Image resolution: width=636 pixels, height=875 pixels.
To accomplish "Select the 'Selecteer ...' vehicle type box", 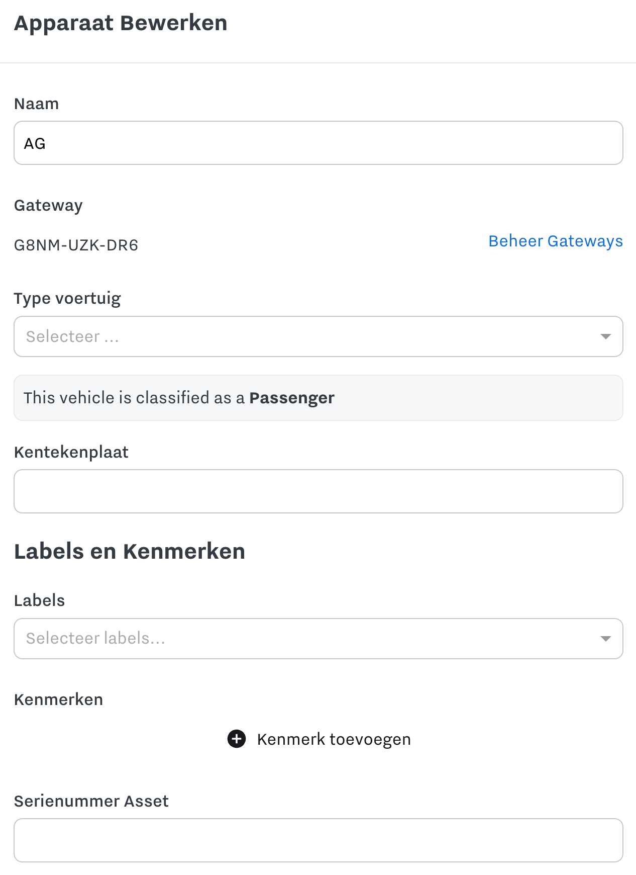I will [x=319, y=336].
